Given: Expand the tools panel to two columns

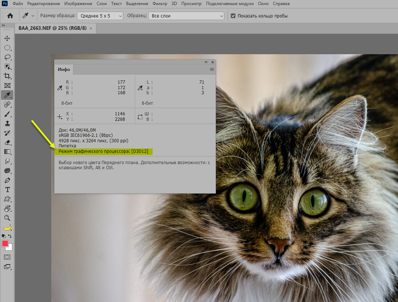Looking at the screenshot, I should tap(3, 25).
